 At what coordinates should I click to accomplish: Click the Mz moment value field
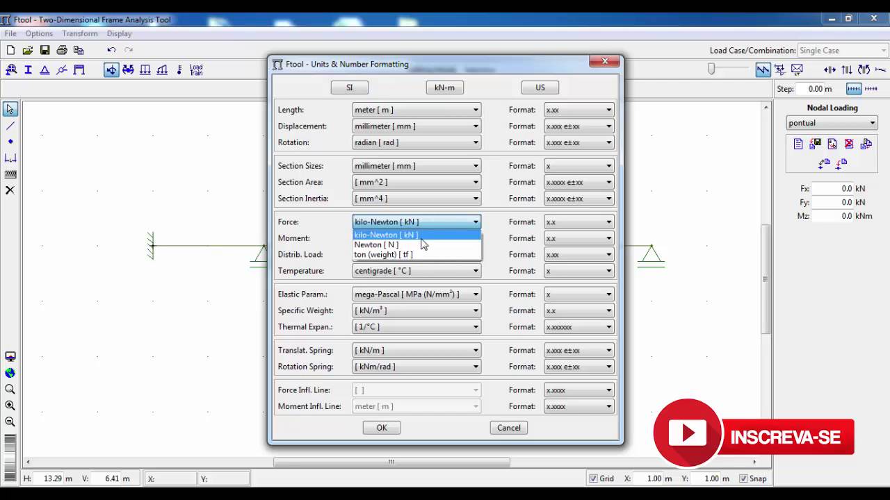pos(832,216)
